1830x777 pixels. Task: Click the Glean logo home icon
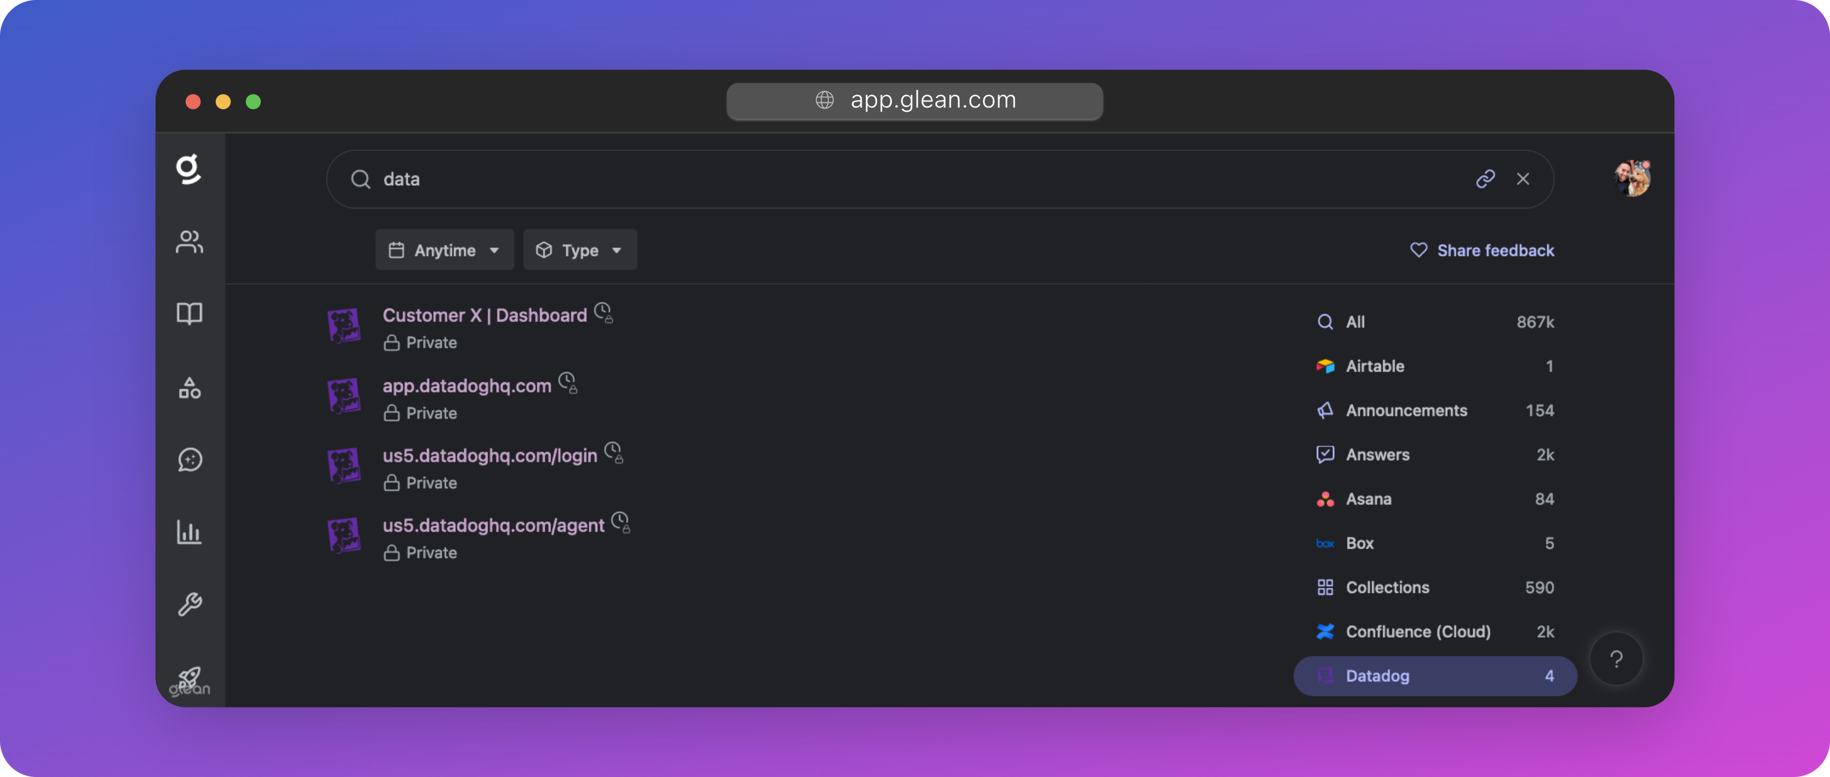tap(188, 169)
